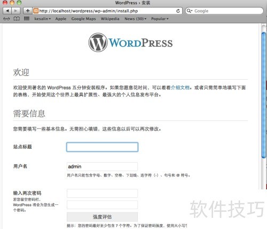Click the Google search field

click(224, 11)
